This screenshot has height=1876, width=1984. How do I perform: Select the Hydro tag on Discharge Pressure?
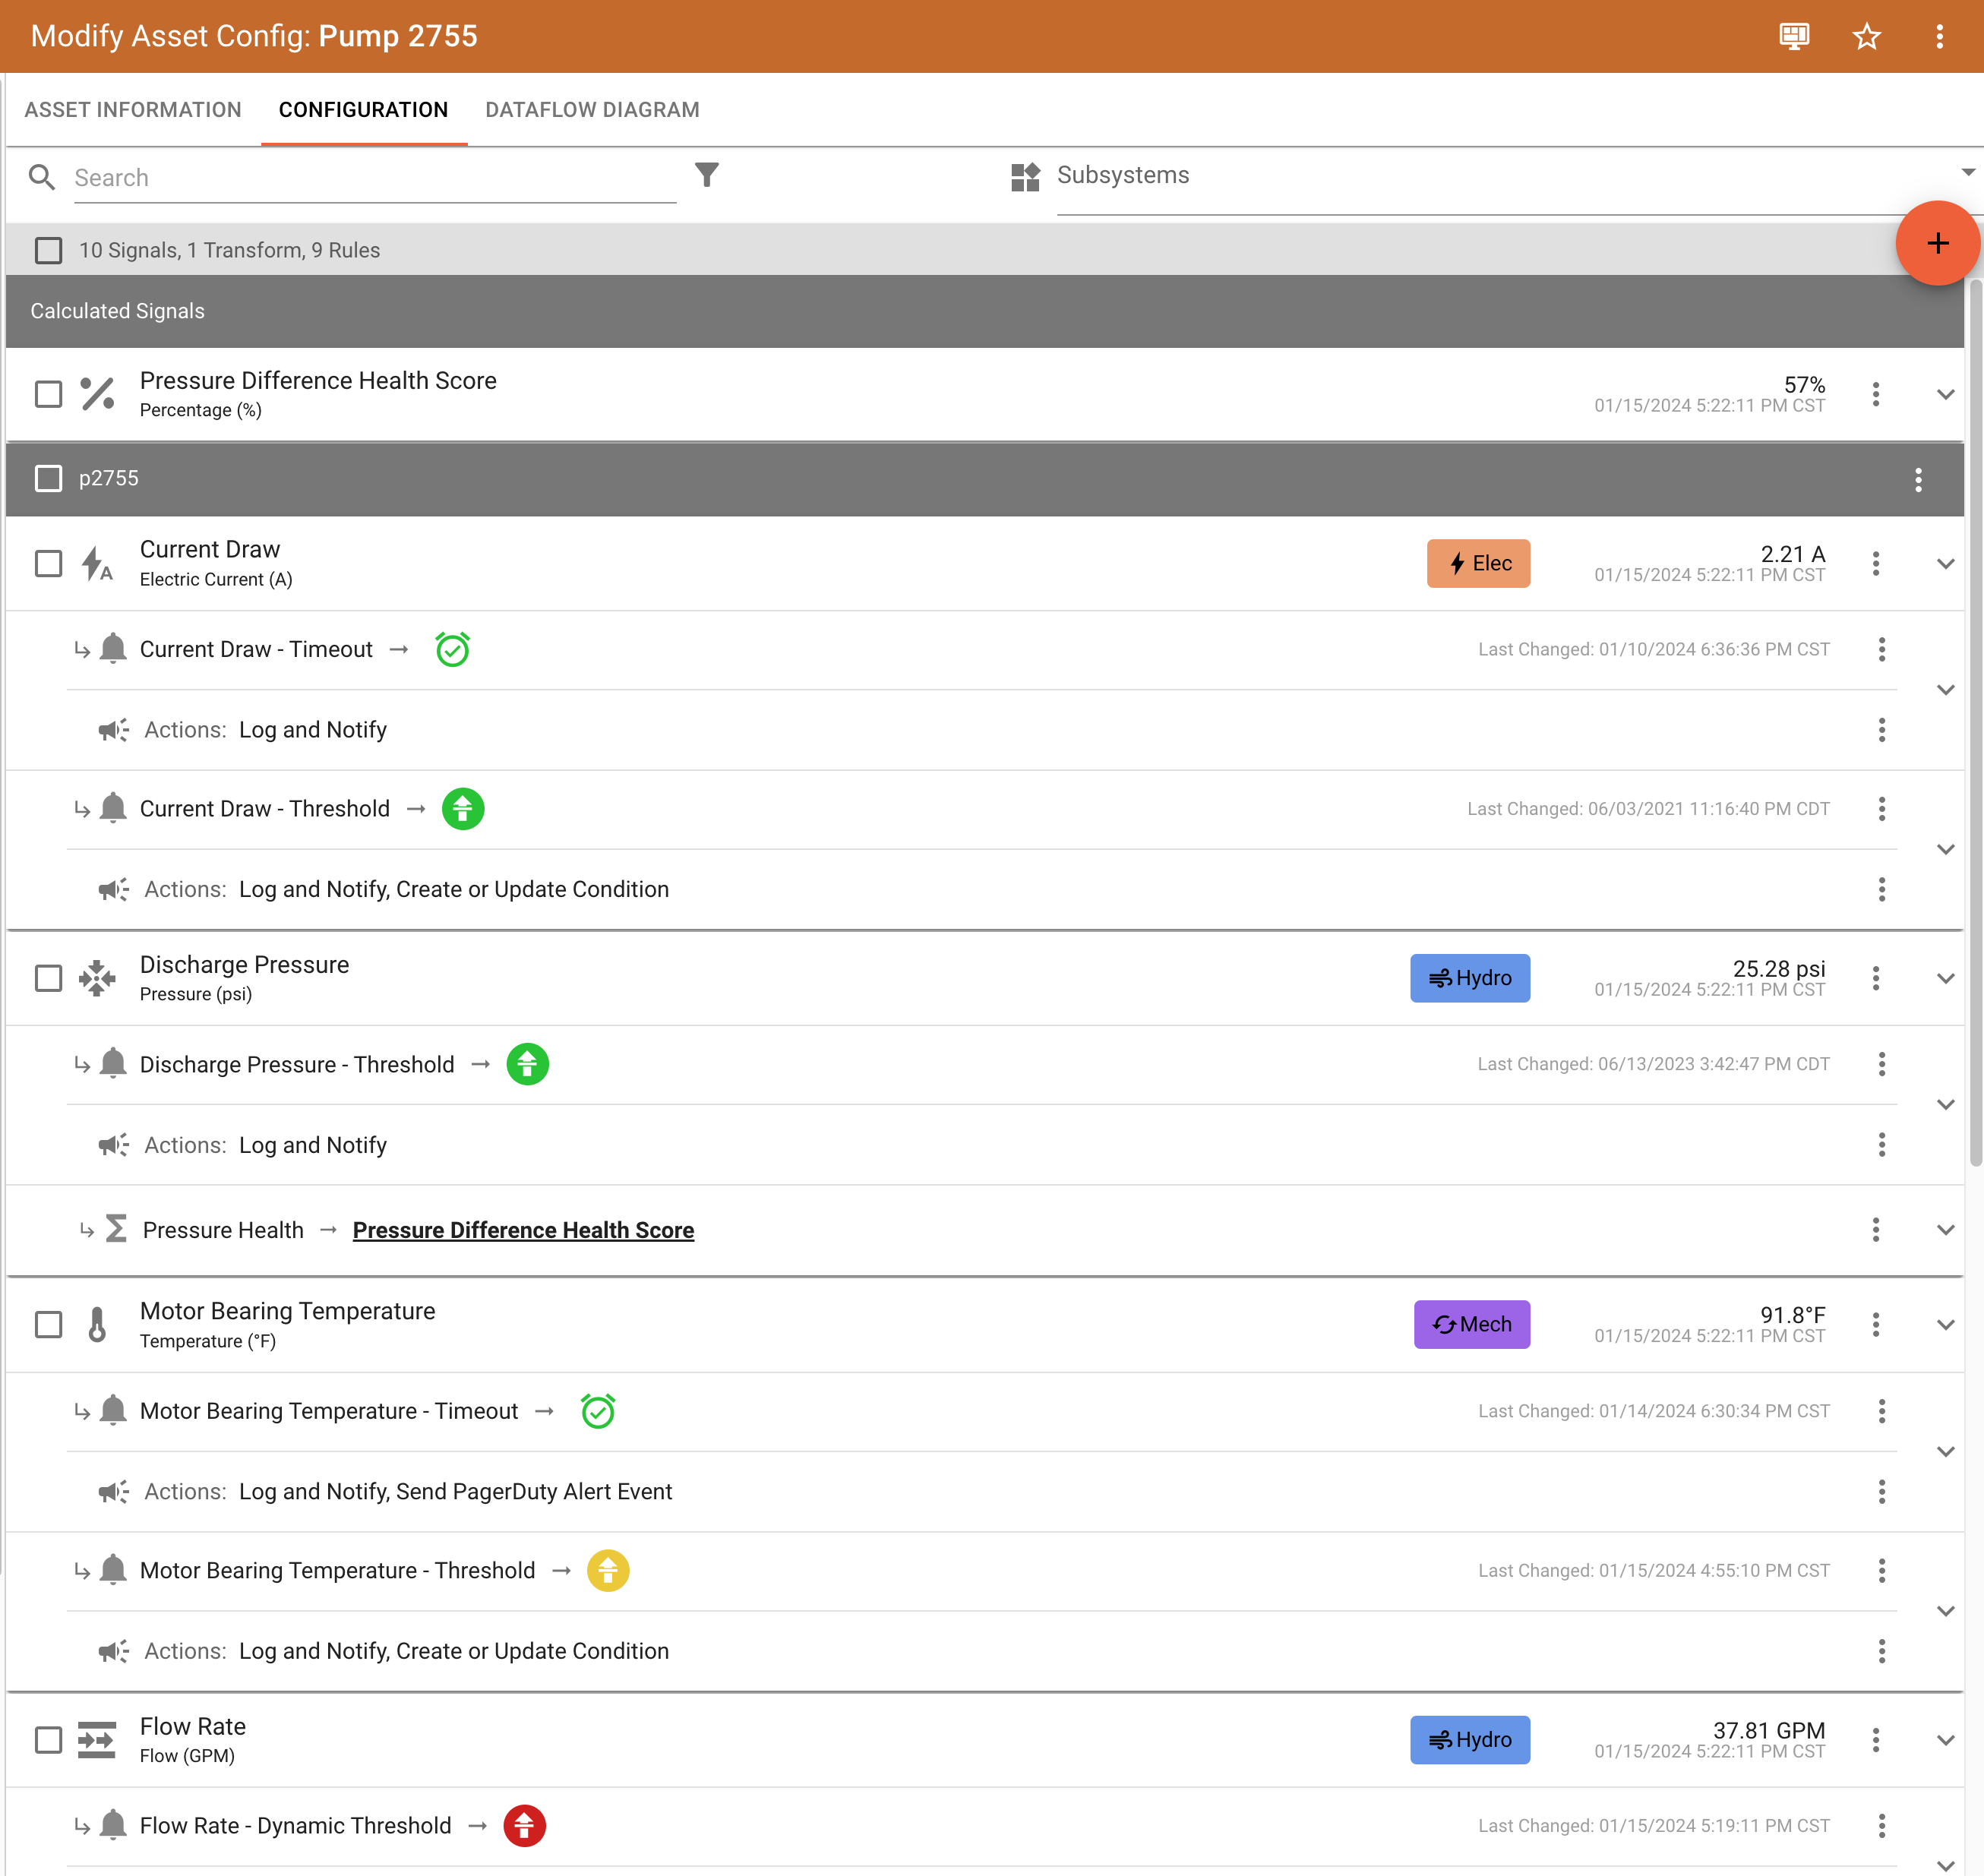[1470, 978]
